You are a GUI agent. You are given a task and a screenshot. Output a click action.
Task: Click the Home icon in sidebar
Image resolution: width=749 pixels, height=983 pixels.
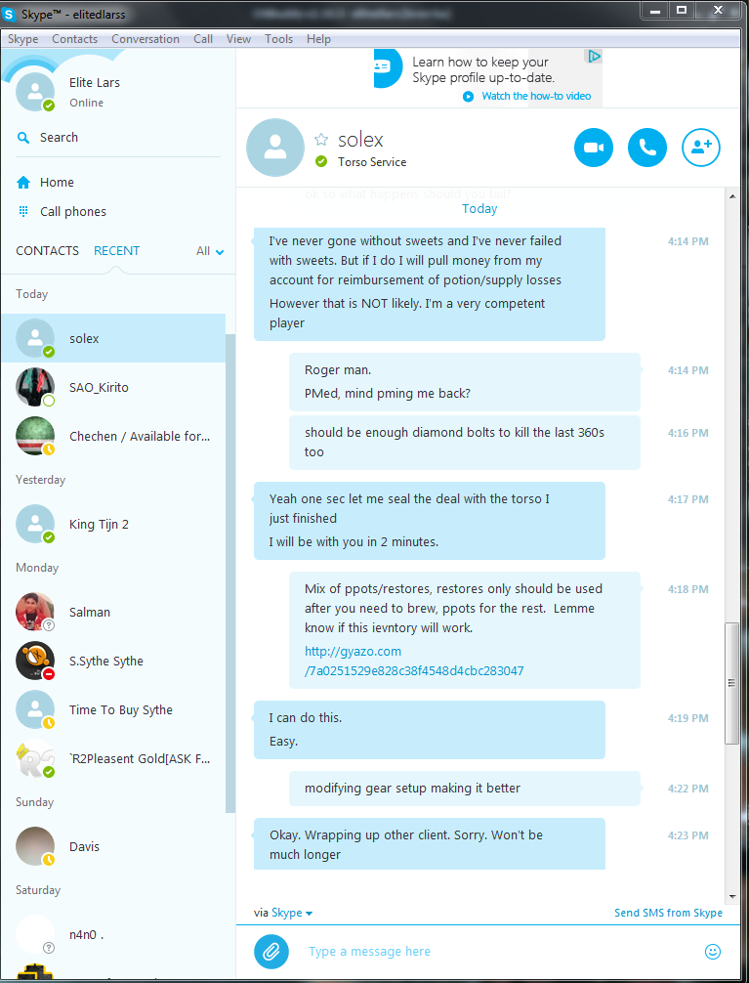pos(23,183)
